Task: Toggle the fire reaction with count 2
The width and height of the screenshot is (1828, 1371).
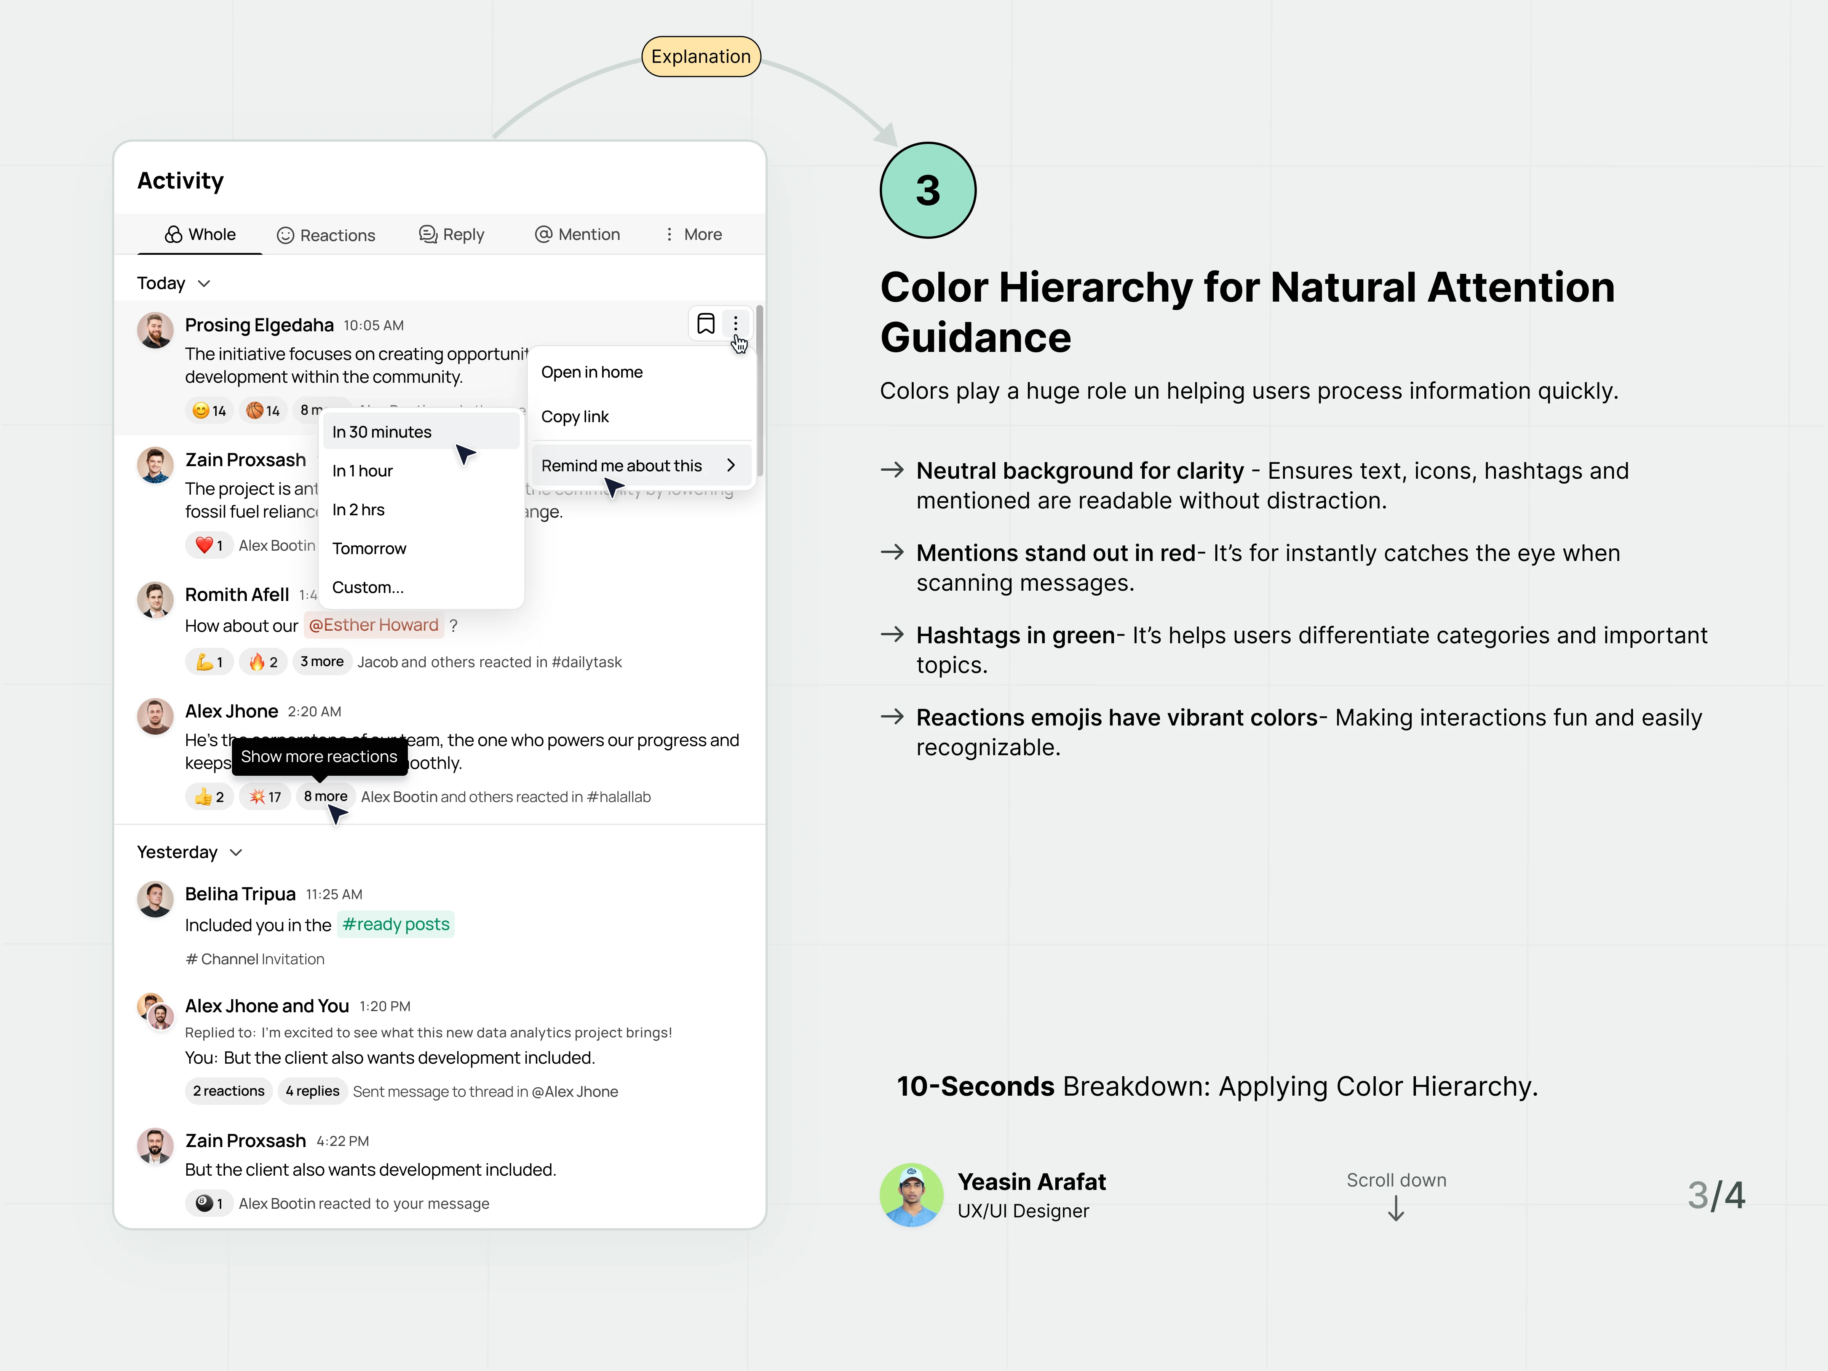Action: pyautogui.click(x=263, y=662)
